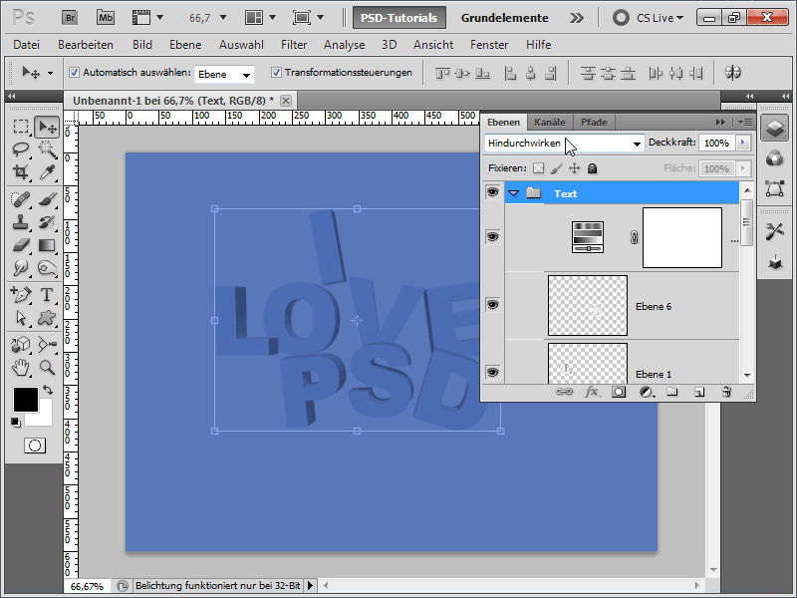The width and height of the screenshot is (797, 598).
Task: Toggle Automatisch auswählen checkbox
Action: pos(74,72)
